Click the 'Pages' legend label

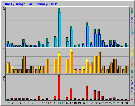[x=132, y=32]
